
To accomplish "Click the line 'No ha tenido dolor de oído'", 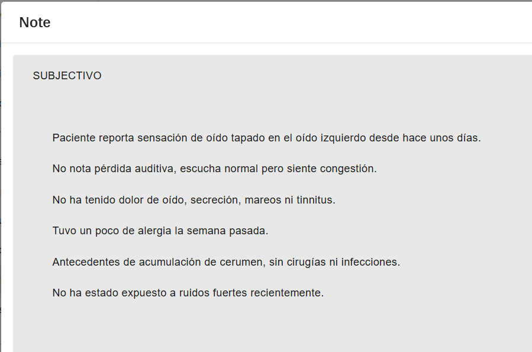I will [194, 200].
